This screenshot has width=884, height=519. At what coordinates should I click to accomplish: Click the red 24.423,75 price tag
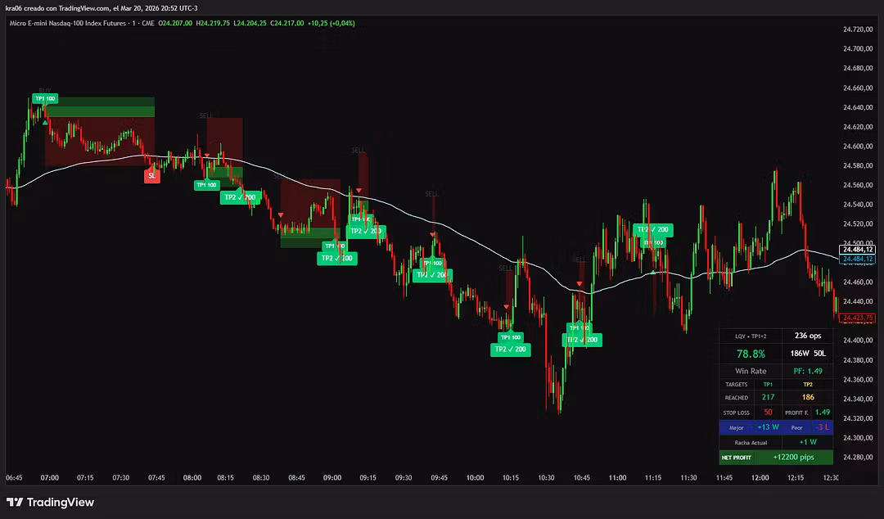857,318
